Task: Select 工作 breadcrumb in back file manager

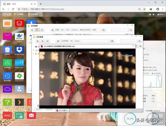Action: tap(67, 30)
